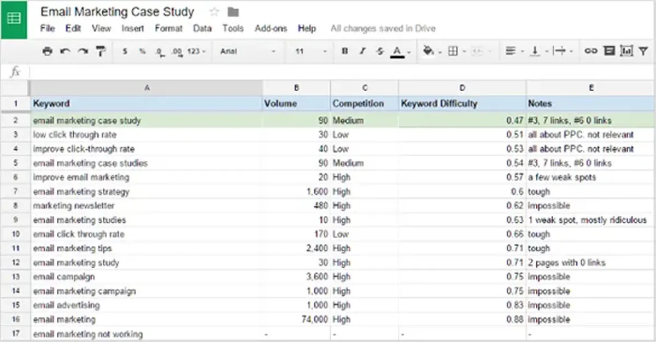656x342 pixels.
Task: Toggle italic formatting
Action: tap(362, 51)
